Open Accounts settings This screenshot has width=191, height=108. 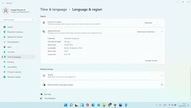point(19,52)
